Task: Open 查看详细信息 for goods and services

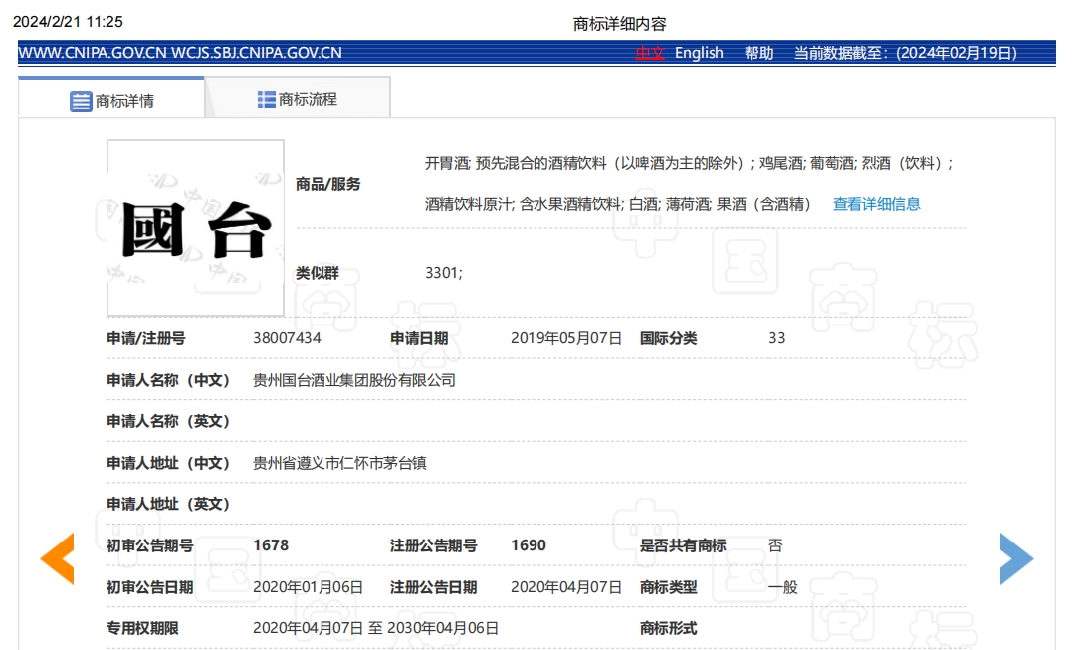Action: click(x=876, y=204)
